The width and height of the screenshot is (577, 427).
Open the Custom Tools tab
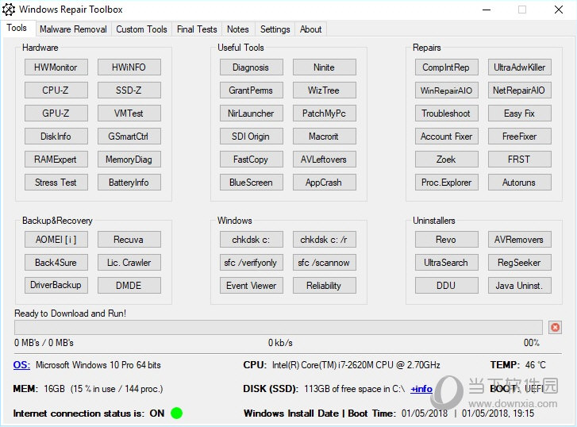tap(142, 29)
